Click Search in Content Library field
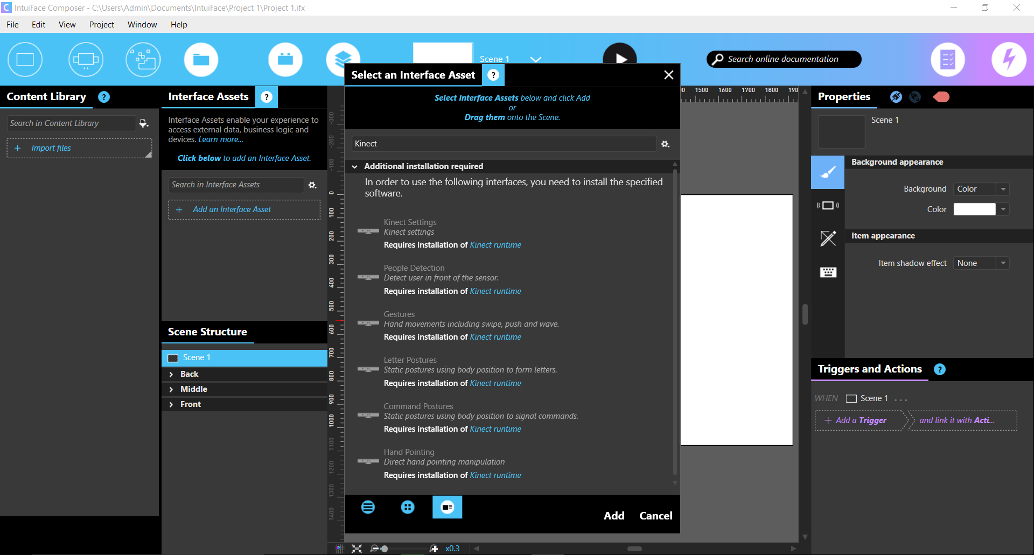Viewport: 1034px width, 555px height. point(72,123)
